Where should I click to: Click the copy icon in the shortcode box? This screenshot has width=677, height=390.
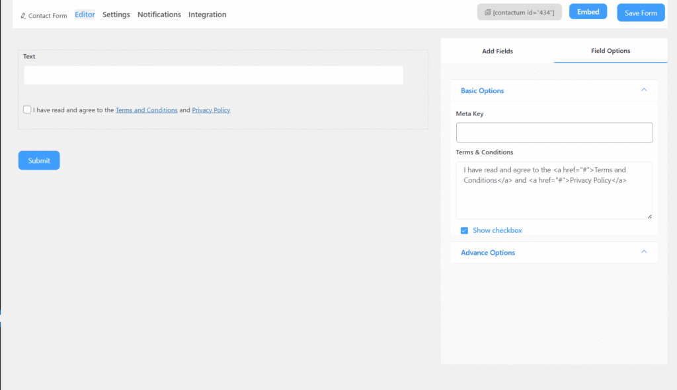pos(487,13)
